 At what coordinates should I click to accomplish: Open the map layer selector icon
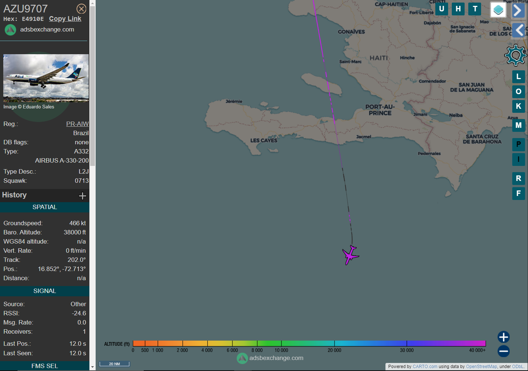tap(498, 10)
